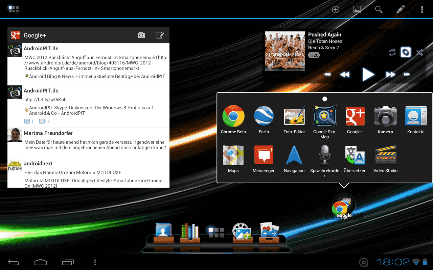Open the media gallery folder in the dock
433x270 pixels.
(243, 233)
